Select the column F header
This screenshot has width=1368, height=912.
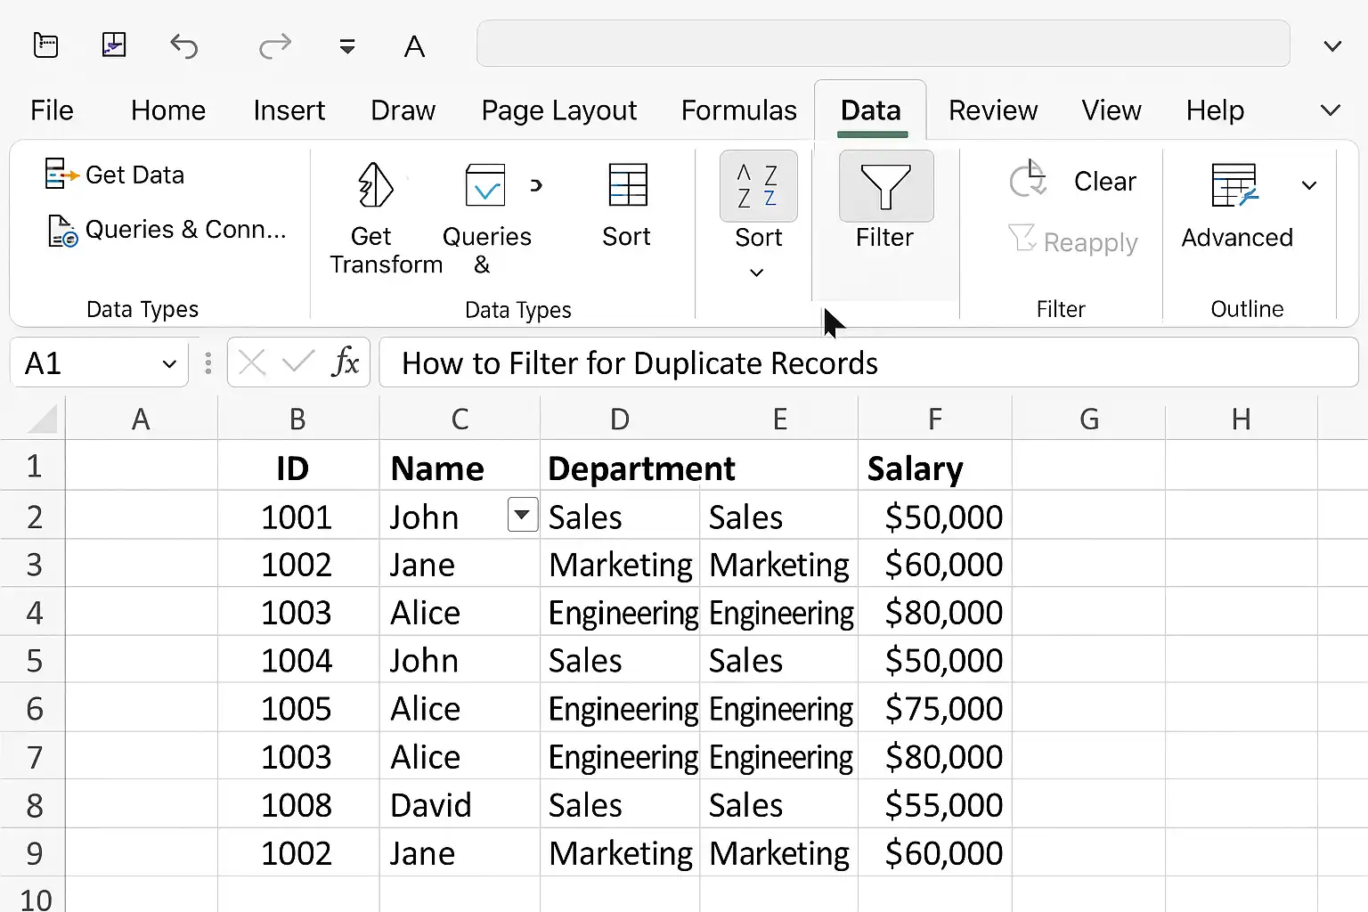(934, 419)
